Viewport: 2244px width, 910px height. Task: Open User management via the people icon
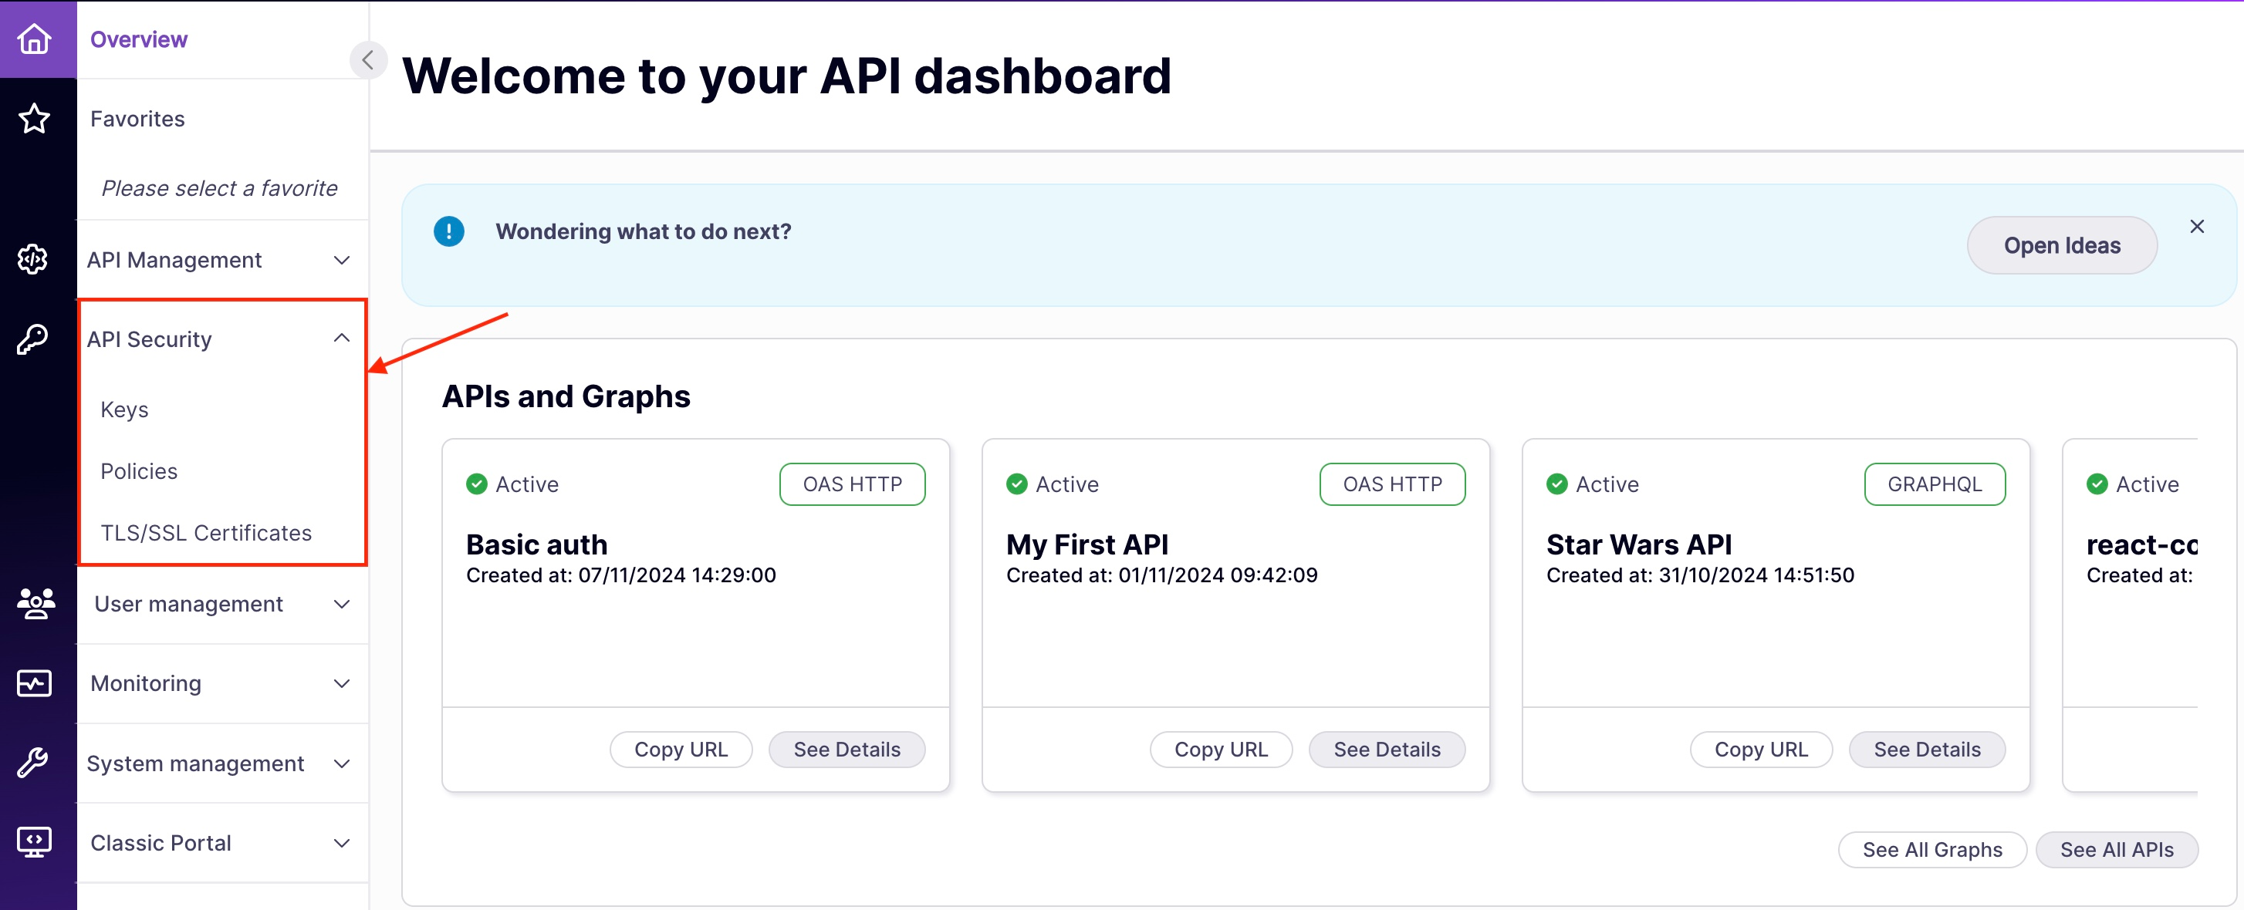coord(35,602)
